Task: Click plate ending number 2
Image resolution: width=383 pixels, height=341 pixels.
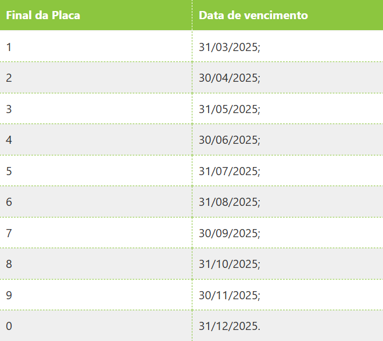Action: click(x=9, y=78)
